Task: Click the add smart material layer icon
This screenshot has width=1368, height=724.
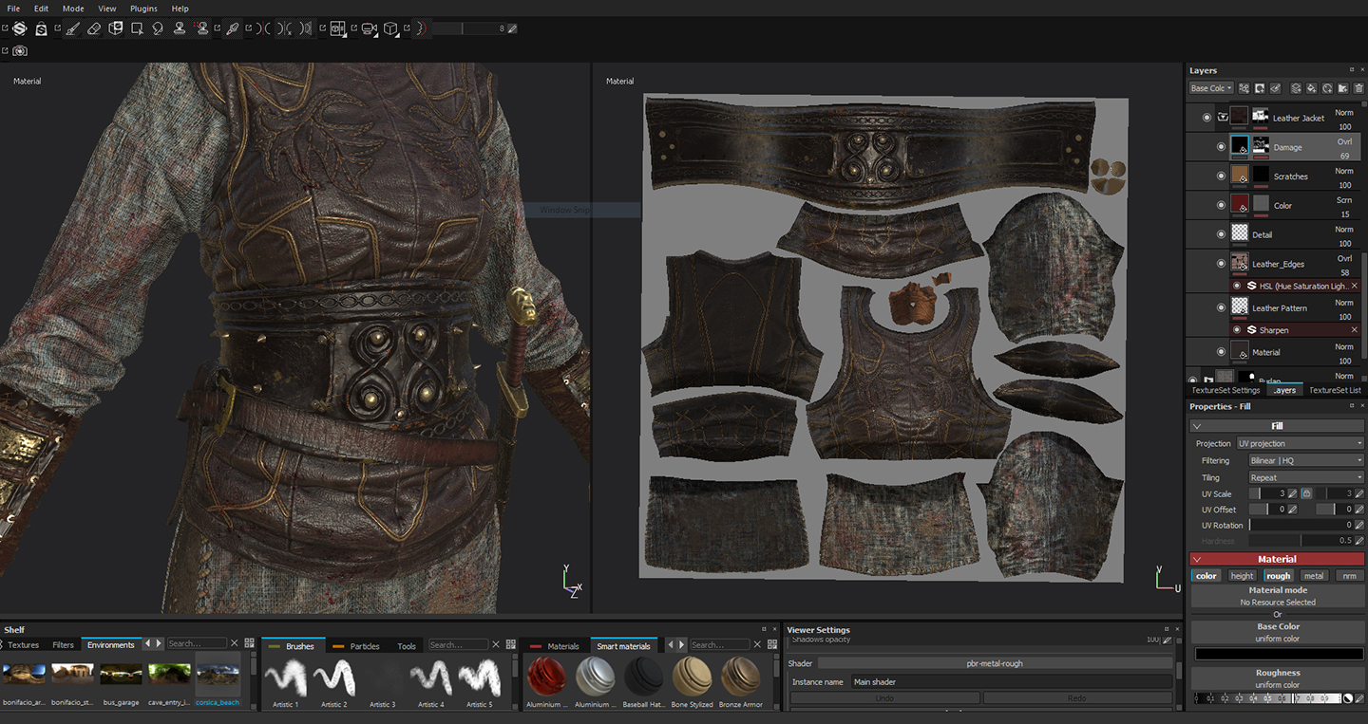Action: click(x=1327, y=88)
